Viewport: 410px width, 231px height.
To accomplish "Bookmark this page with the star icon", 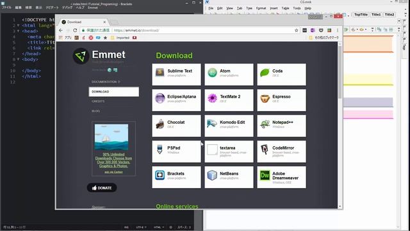I will tap(296, 30).
